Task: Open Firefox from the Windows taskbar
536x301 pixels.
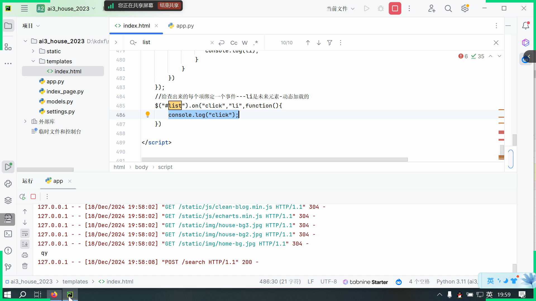Action: tap(54, 294)
